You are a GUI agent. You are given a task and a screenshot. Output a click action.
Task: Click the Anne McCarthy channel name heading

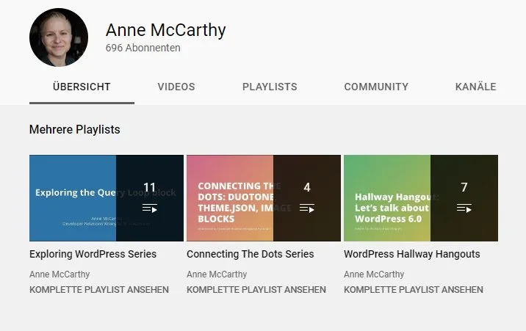tap(166, 30)
